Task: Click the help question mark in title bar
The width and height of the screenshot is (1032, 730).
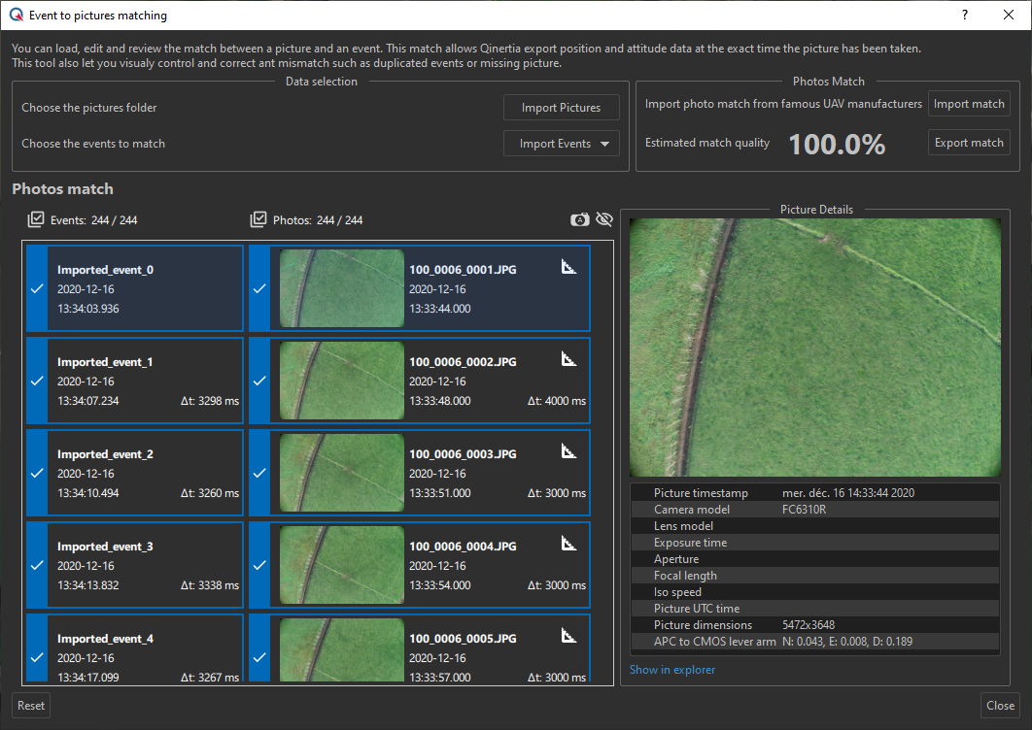Action: click(x=964, y=16)
